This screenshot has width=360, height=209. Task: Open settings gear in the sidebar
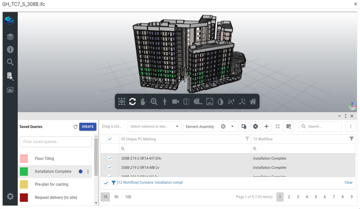tap(10, 196)
